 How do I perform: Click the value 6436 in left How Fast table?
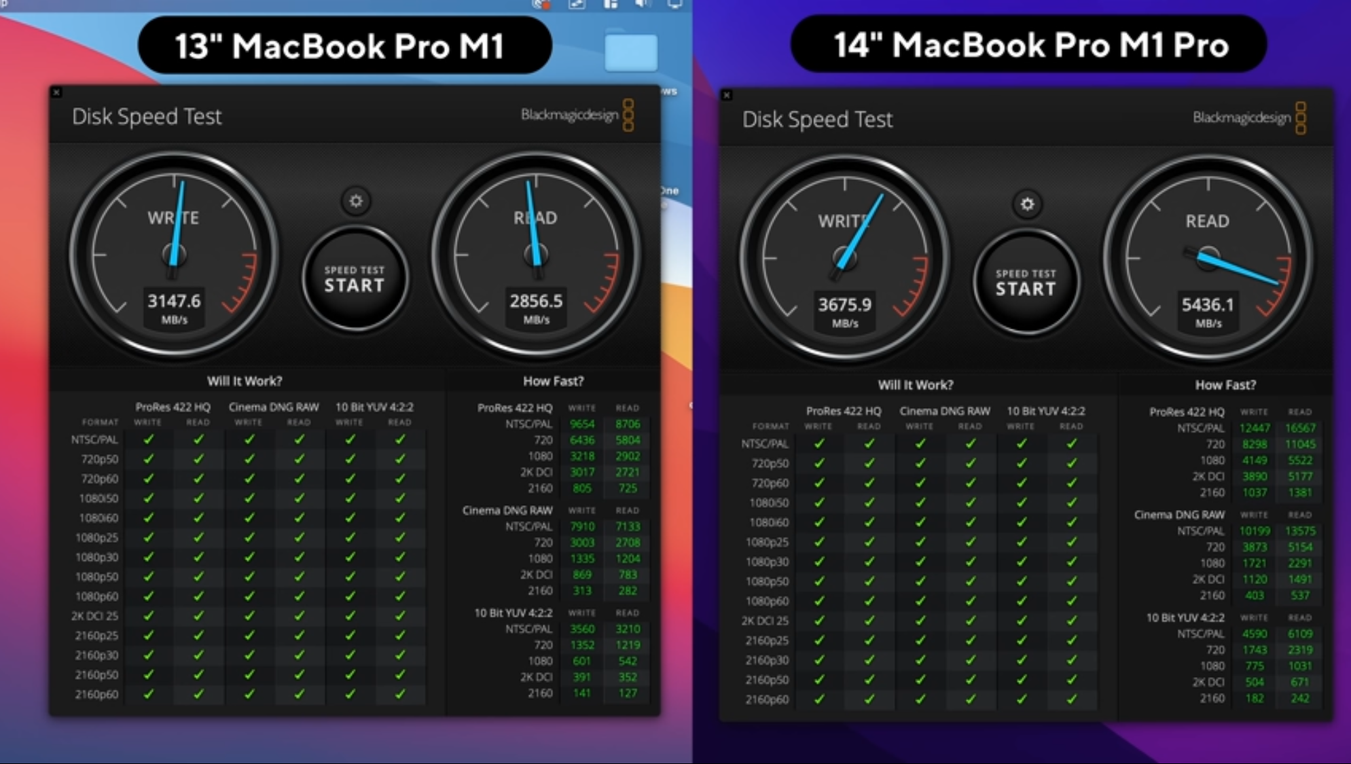click(x=582, y=440)
